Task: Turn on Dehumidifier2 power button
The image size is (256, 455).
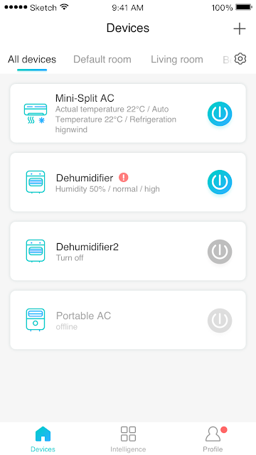Action: 220,251
